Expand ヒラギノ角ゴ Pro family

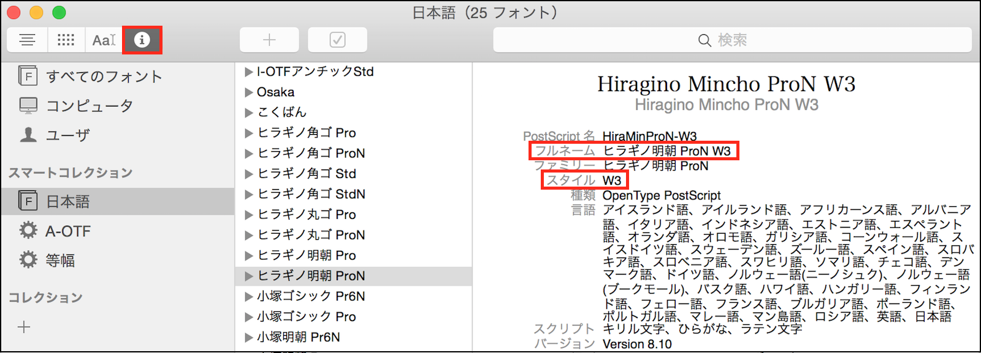(248, 133)
